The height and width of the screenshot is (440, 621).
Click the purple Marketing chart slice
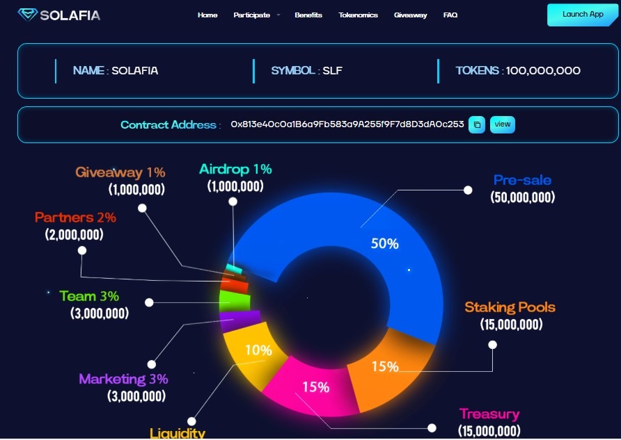[238, 320]
